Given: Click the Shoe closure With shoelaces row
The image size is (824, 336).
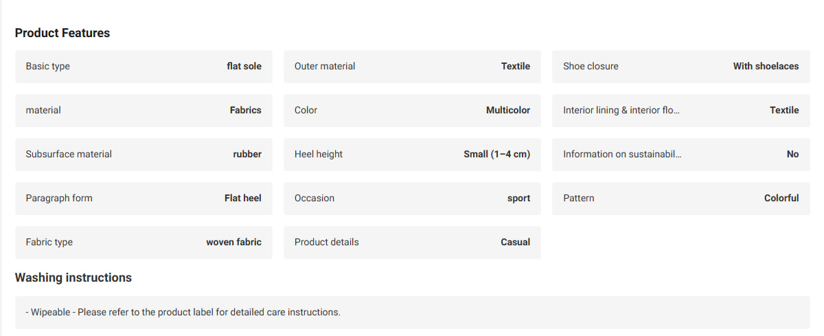Looking at the screenshot, I should (681, 67).
